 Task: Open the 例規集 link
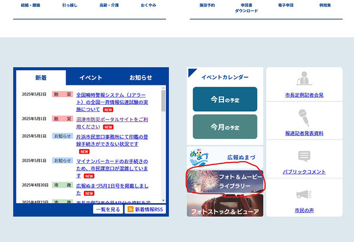pyautogui.click(x=325, y=5)
